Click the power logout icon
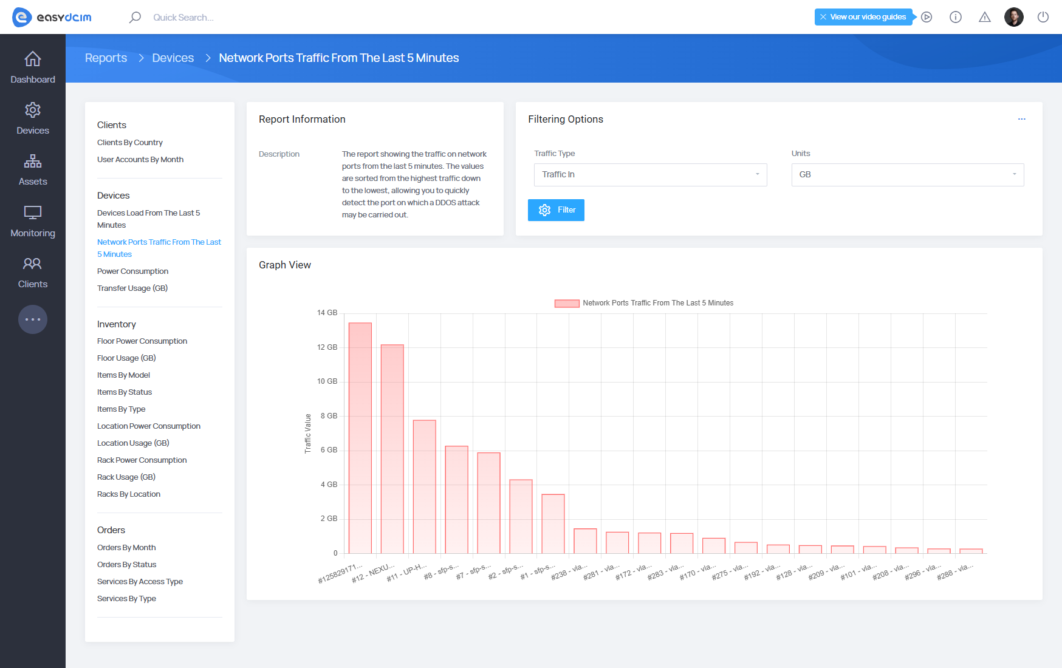 click(1043, 17)
